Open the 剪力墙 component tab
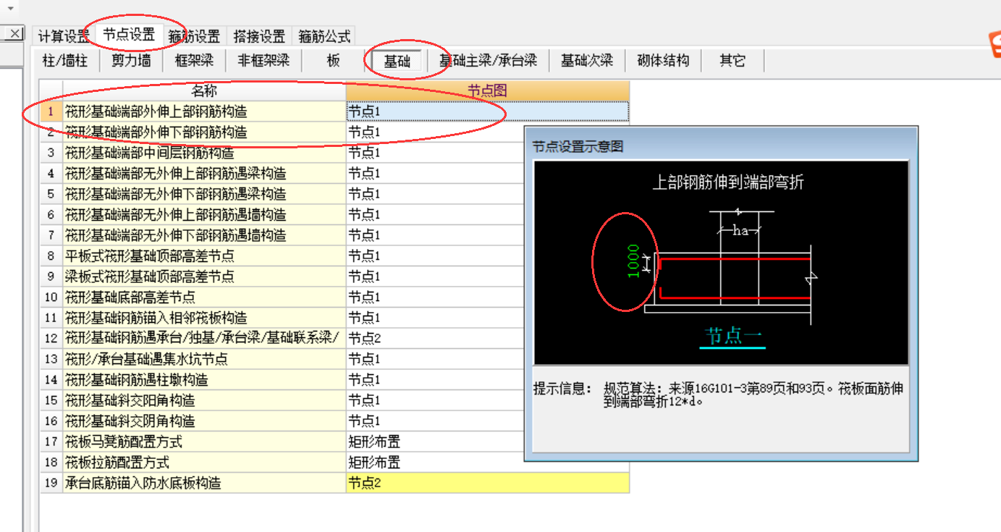 click(x=131, y=61)
